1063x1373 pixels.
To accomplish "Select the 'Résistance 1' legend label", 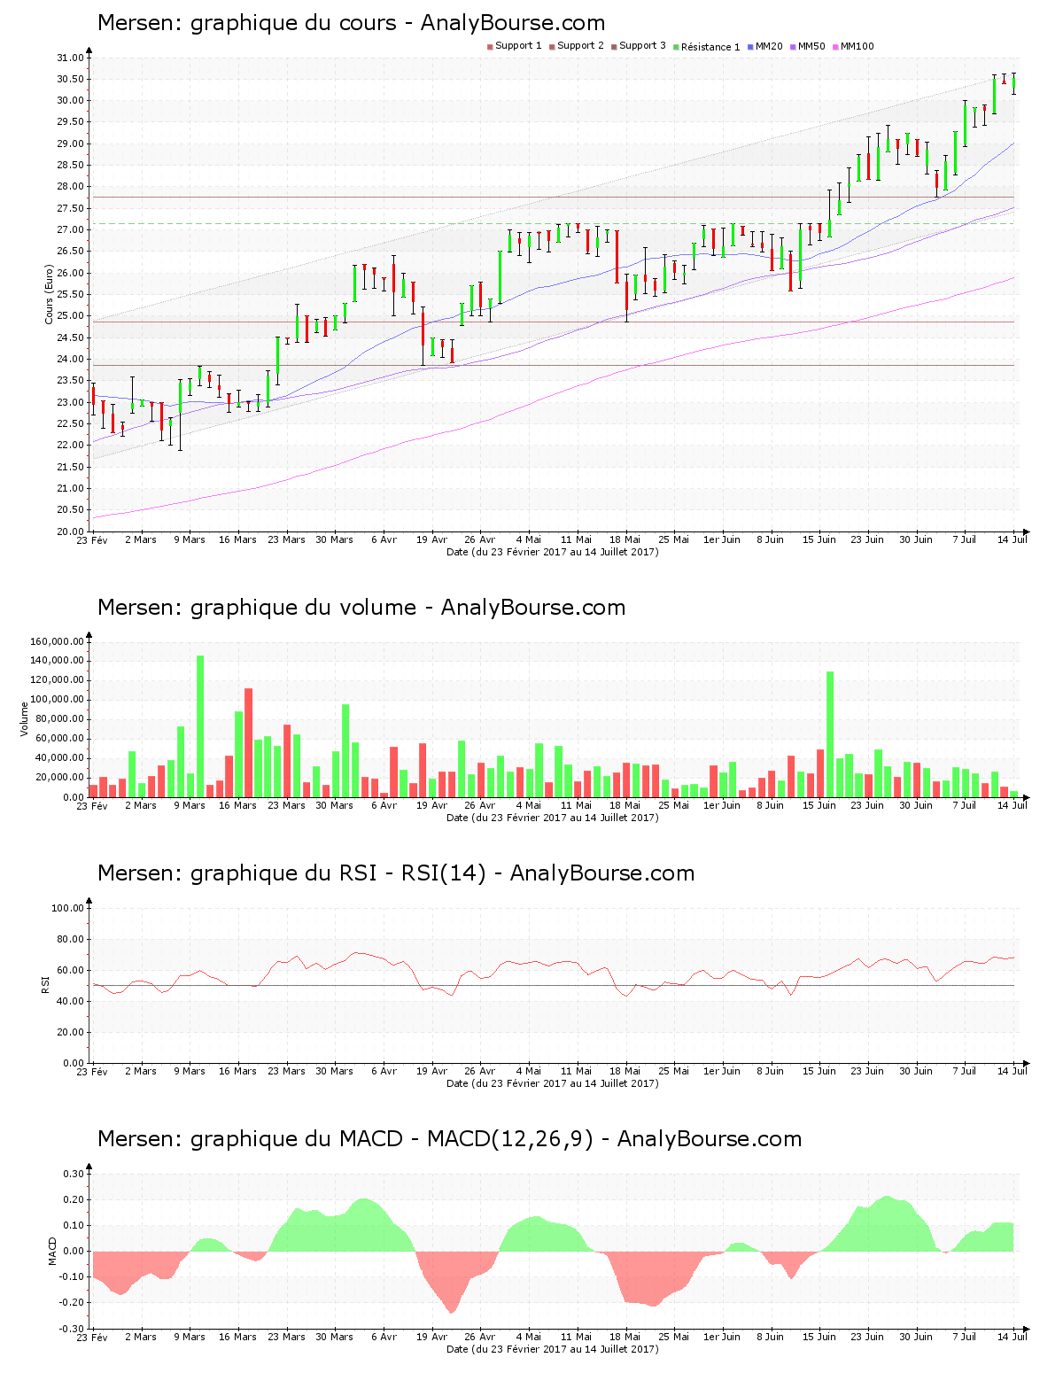I will coord(710,47).
